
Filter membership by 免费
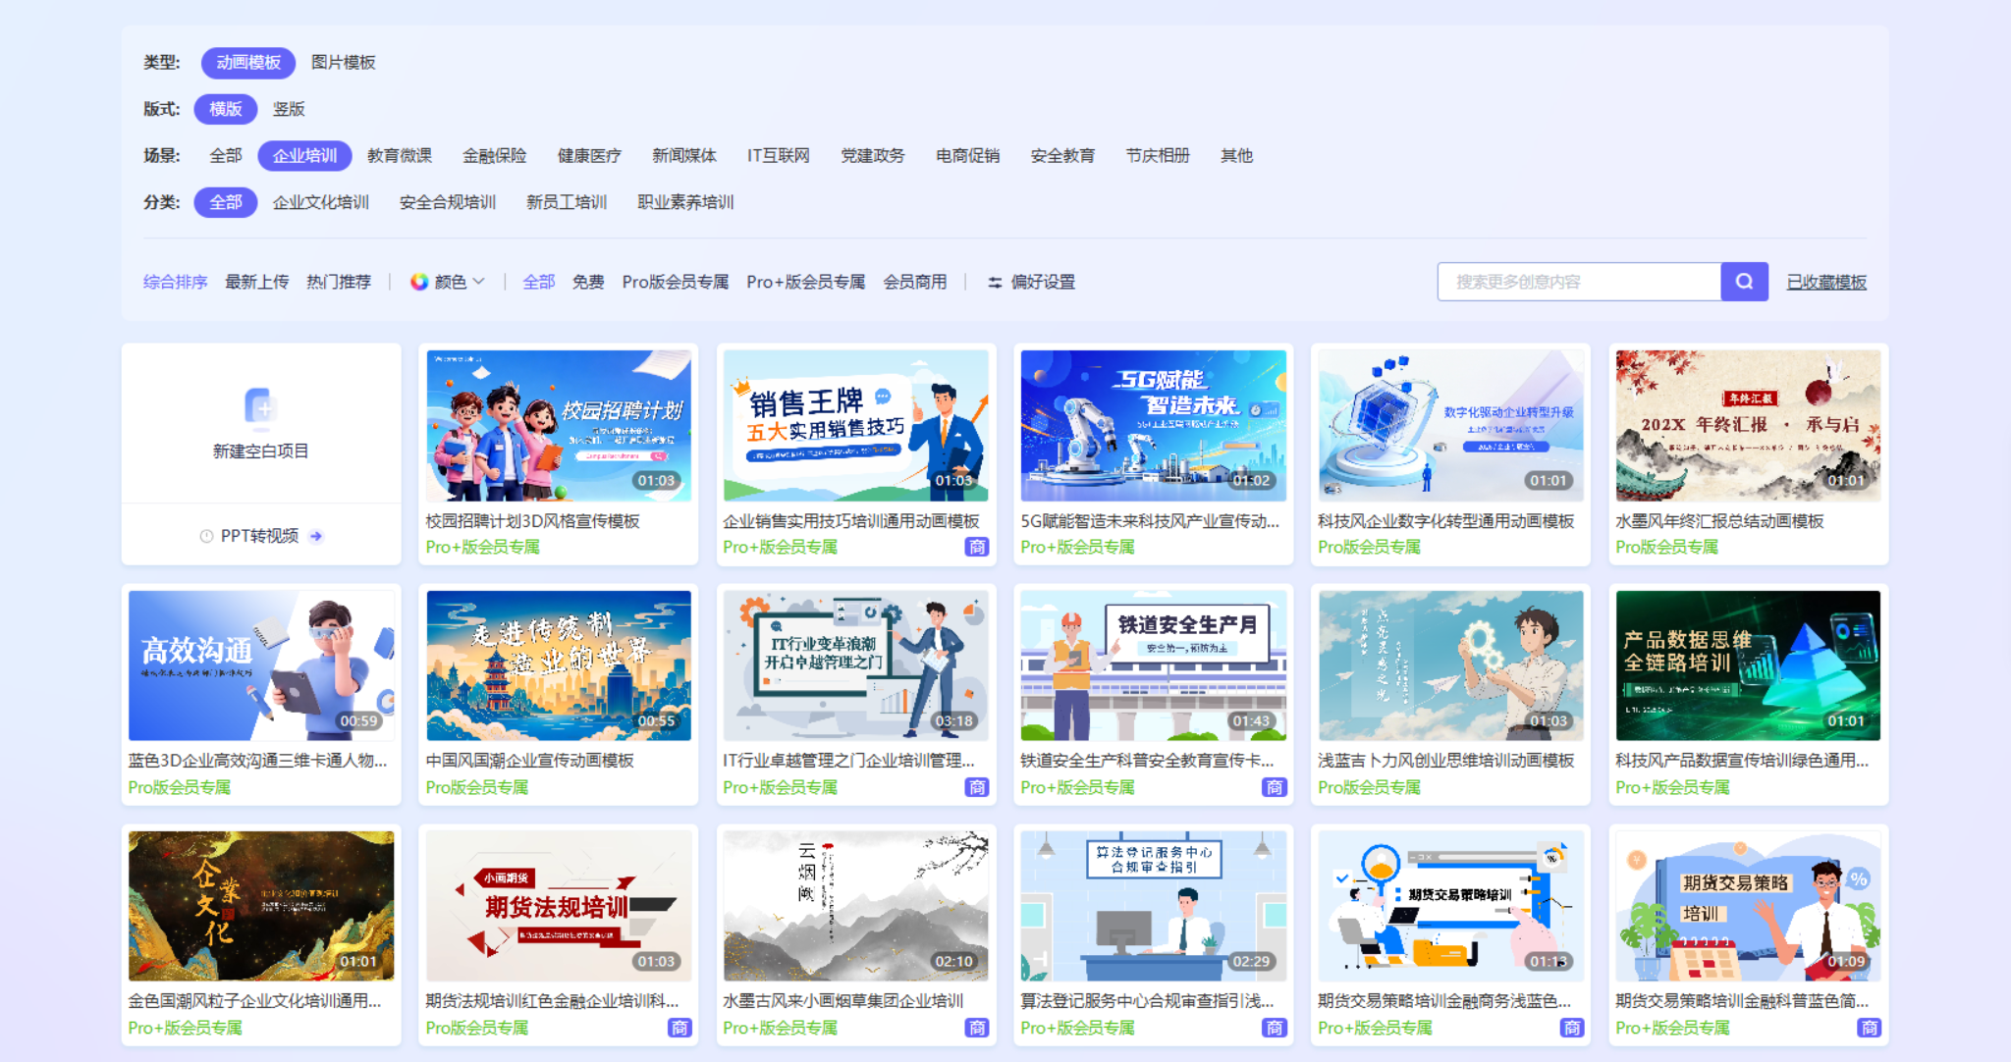[x=588, y=282]
